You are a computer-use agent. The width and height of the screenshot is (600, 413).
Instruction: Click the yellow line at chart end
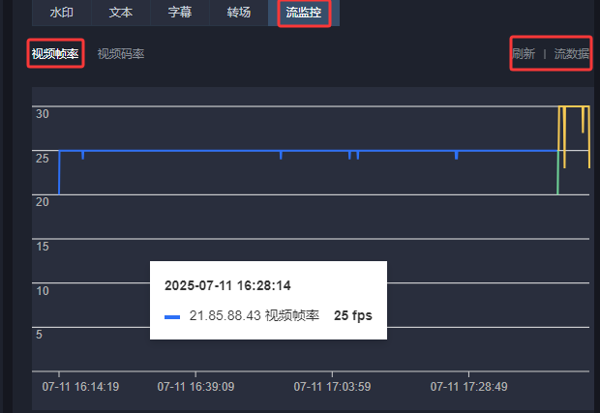click(574, 106)
